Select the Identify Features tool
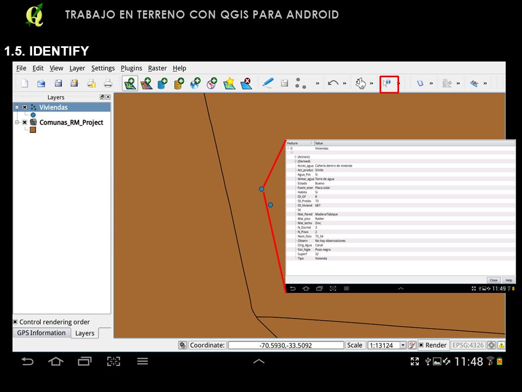This screenshot has width=522, height=392. click(387, 83)
